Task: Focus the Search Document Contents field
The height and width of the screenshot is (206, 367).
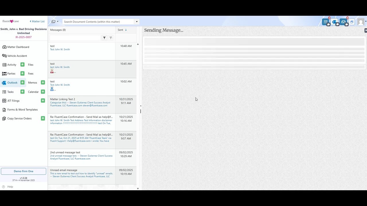Action: pos(98,22)
